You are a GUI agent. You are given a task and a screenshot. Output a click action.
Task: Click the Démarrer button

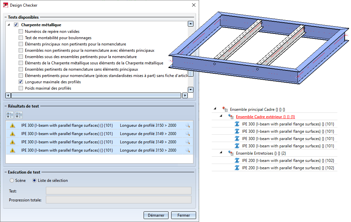point(156,215)
